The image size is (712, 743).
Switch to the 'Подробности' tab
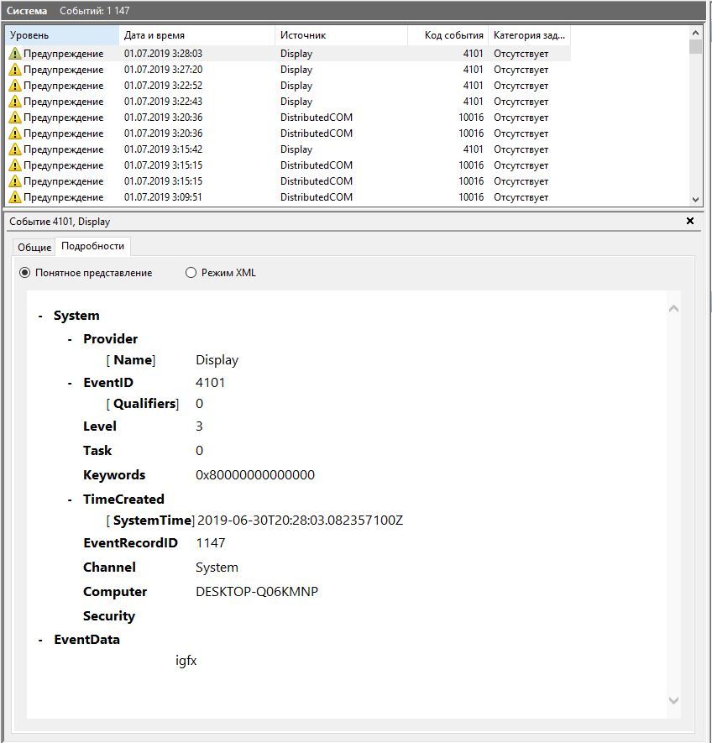93,246
